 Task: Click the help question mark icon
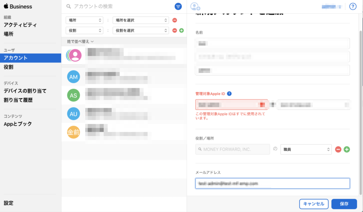pos(353,6)
